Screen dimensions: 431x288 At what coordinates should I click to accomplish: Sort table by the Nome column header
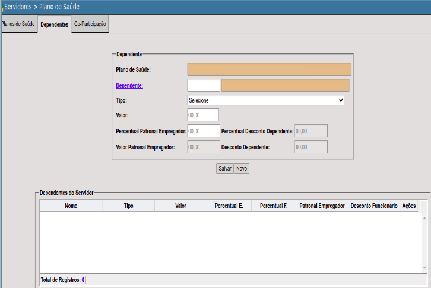(71, 206)
